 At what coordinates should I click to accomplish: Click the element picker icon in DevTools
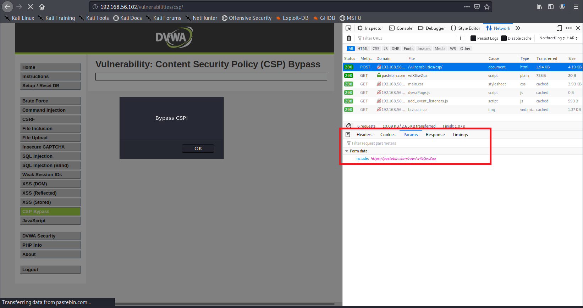point(348,28)
